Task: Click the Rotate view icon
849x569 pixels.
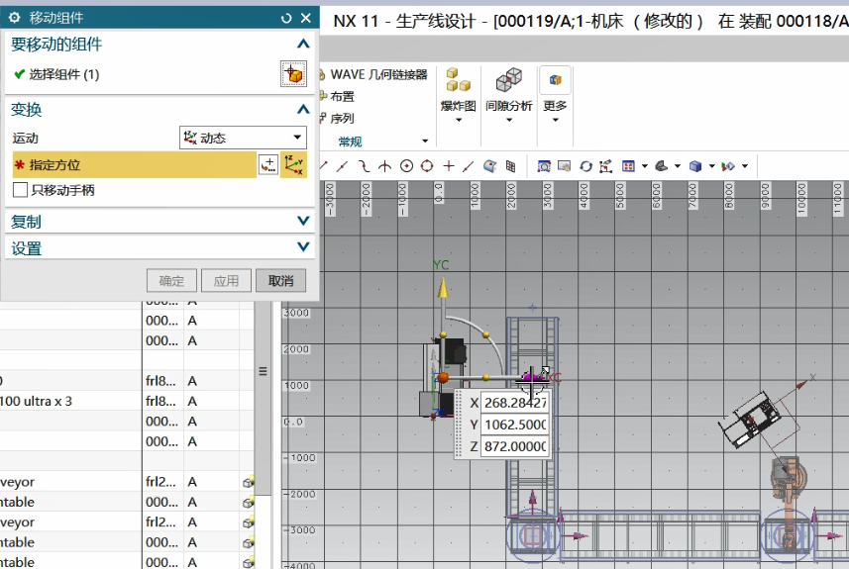Action: (585, 166)
